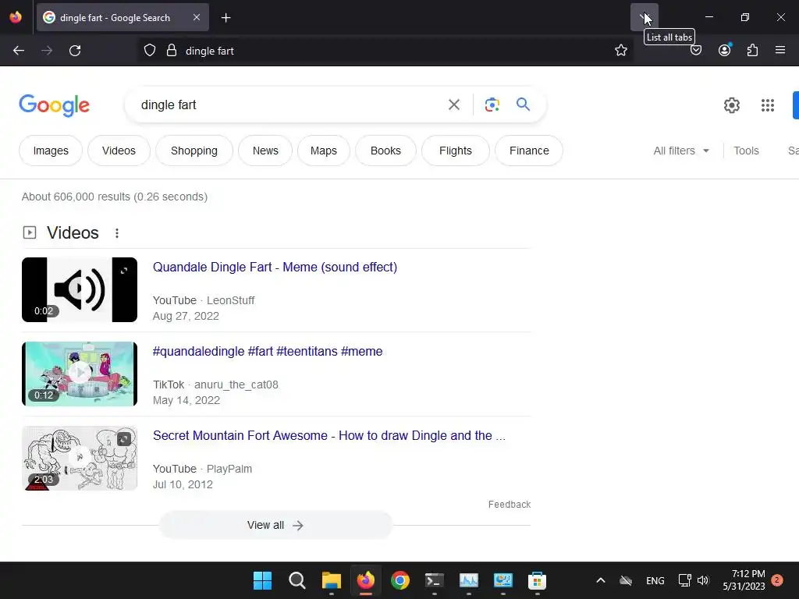799x599 pixels.
Task: Click the Google logo
Action: click(54, 105)
